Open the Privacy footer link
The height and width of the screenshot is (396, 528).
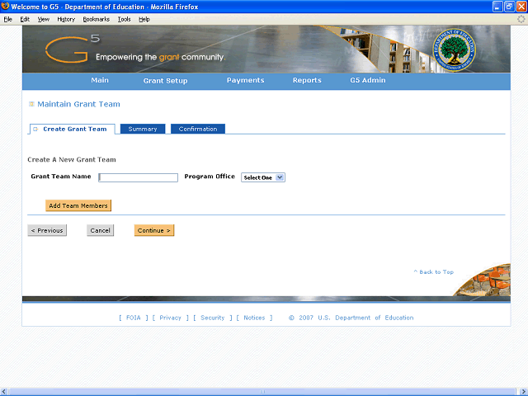(171, 318)
